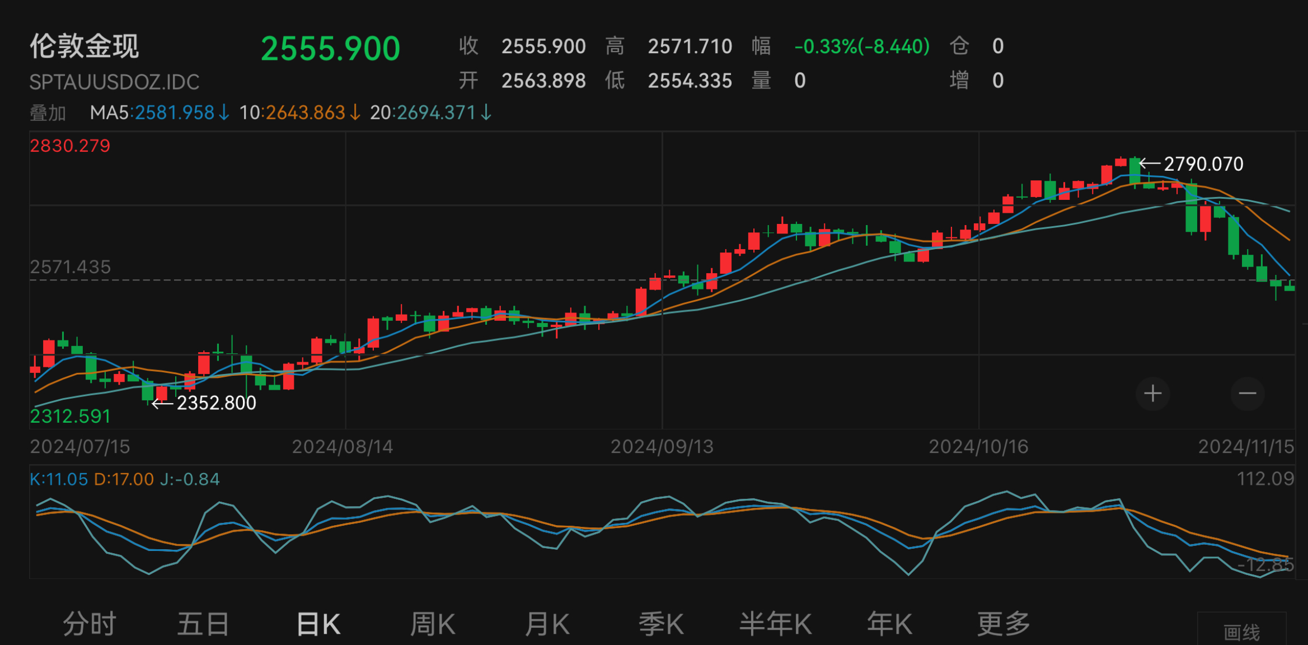Click the 2024/10/16 date axis label
The image size is (1308, 645).
[x=979, y=447]
